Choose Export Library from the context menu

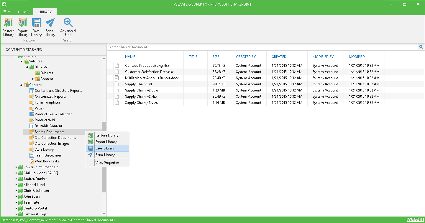tap(107, 142)
